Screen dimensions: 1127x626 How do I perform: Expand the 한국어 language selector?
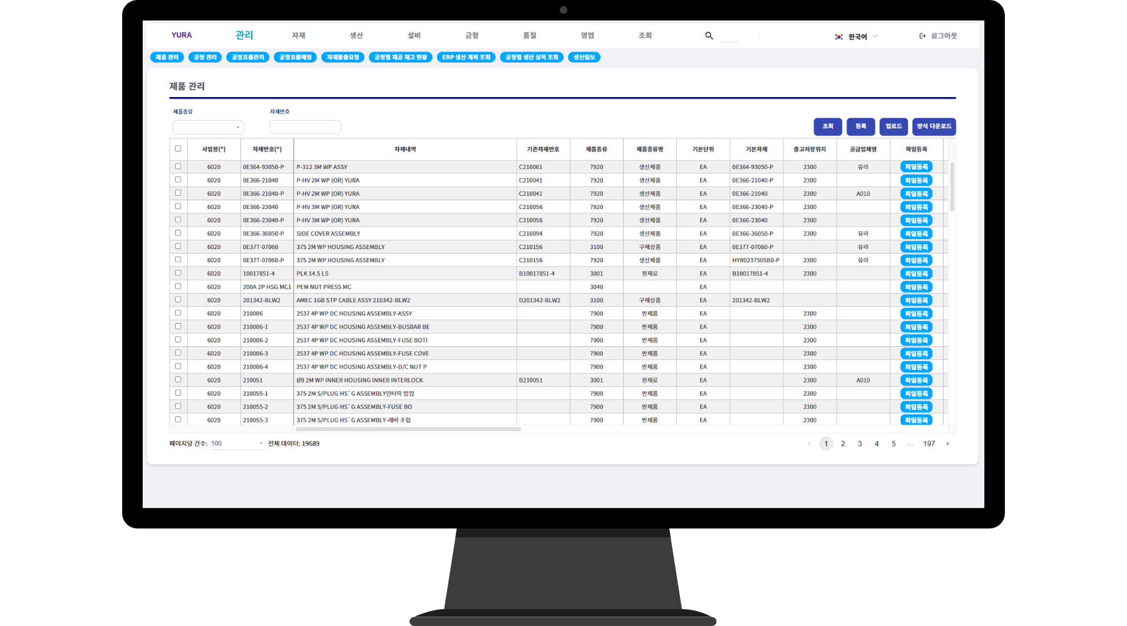point(875,36)
